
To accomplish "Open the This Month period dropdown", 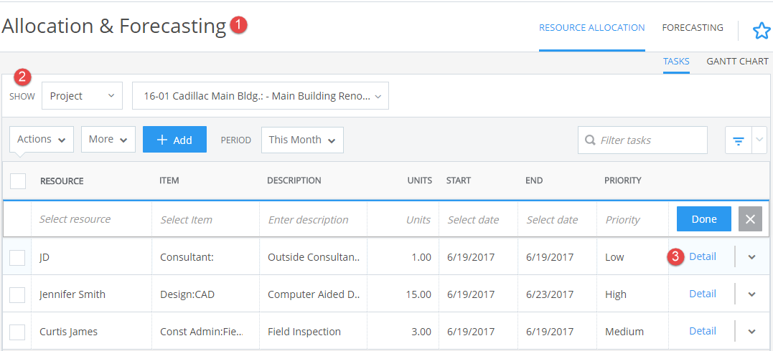I will pos(302,140).
